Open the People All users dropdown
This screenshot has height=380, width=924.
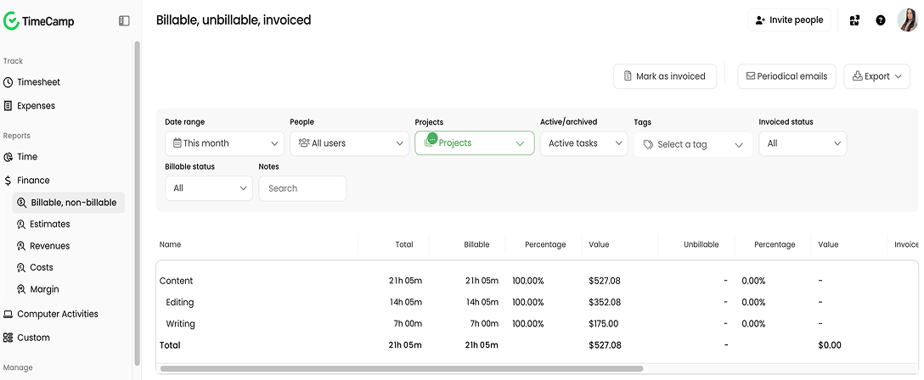click(349, 143)
